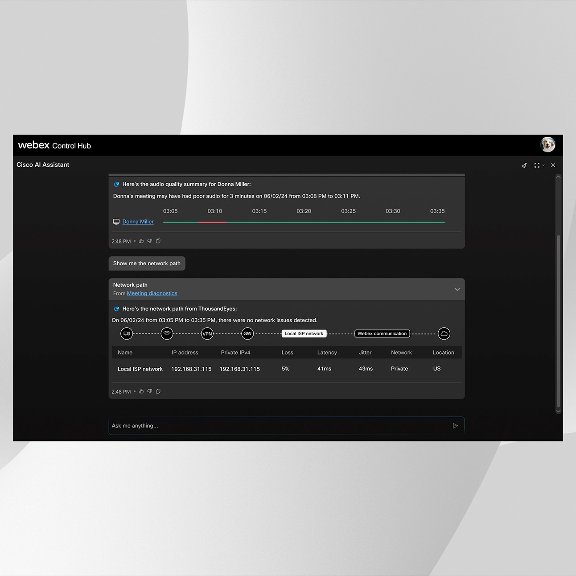Select the cloud node in network path
This screenshot has height=576, width=576.
tap(444, 333)
